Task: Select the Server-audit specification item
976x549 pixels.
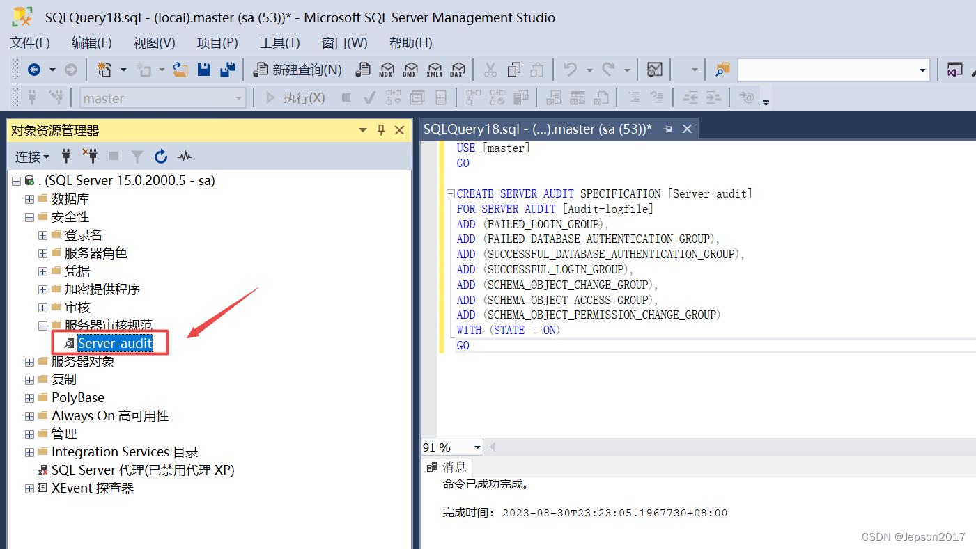Action: click(x=115, y=343)
